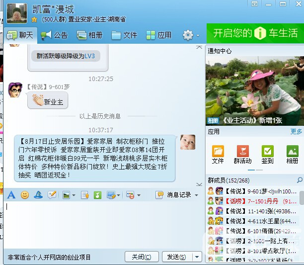Open the 应用 tab
304x265 pixels.
pyautogui.click(x=158, y=35)
